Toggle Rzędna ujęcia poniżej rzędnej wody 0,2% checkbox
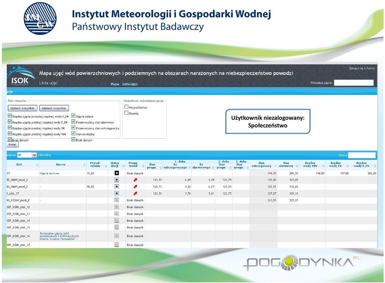The height and width of the screenshot is (283, 385). (x=10, y=121)
